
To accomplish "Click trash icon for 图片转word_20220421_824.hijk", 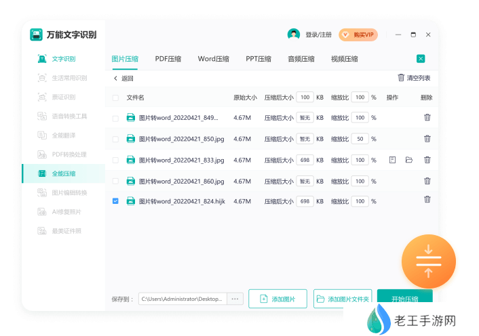I will (427, 200).
